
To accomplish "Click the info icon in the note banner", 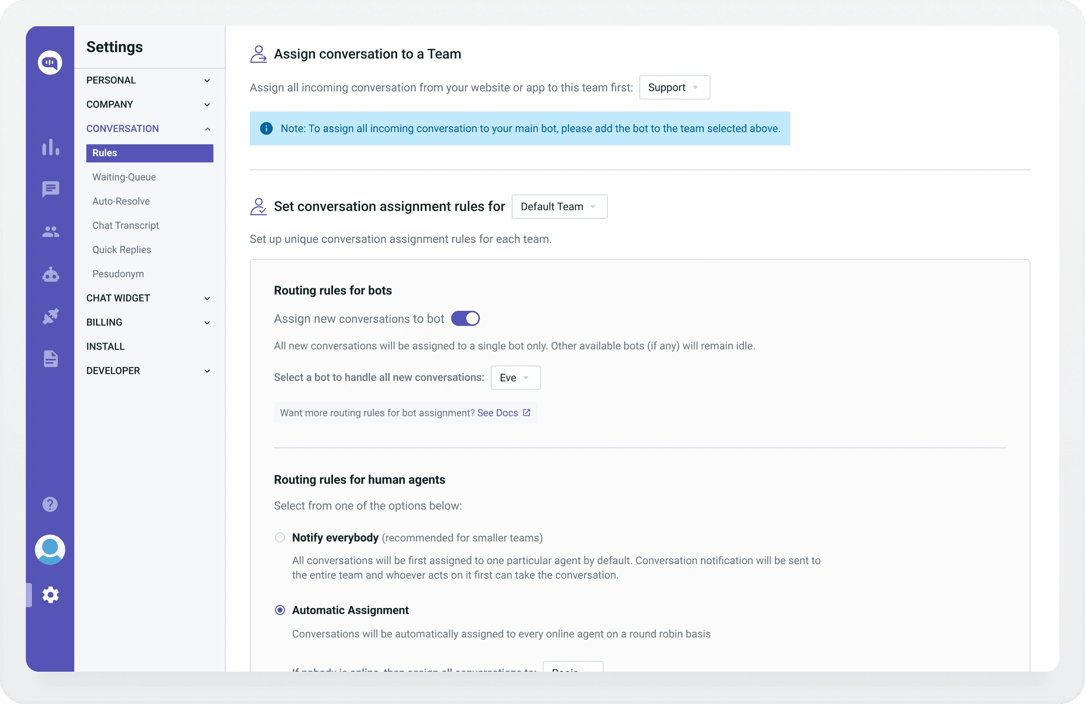I will (x=266, y=129).
